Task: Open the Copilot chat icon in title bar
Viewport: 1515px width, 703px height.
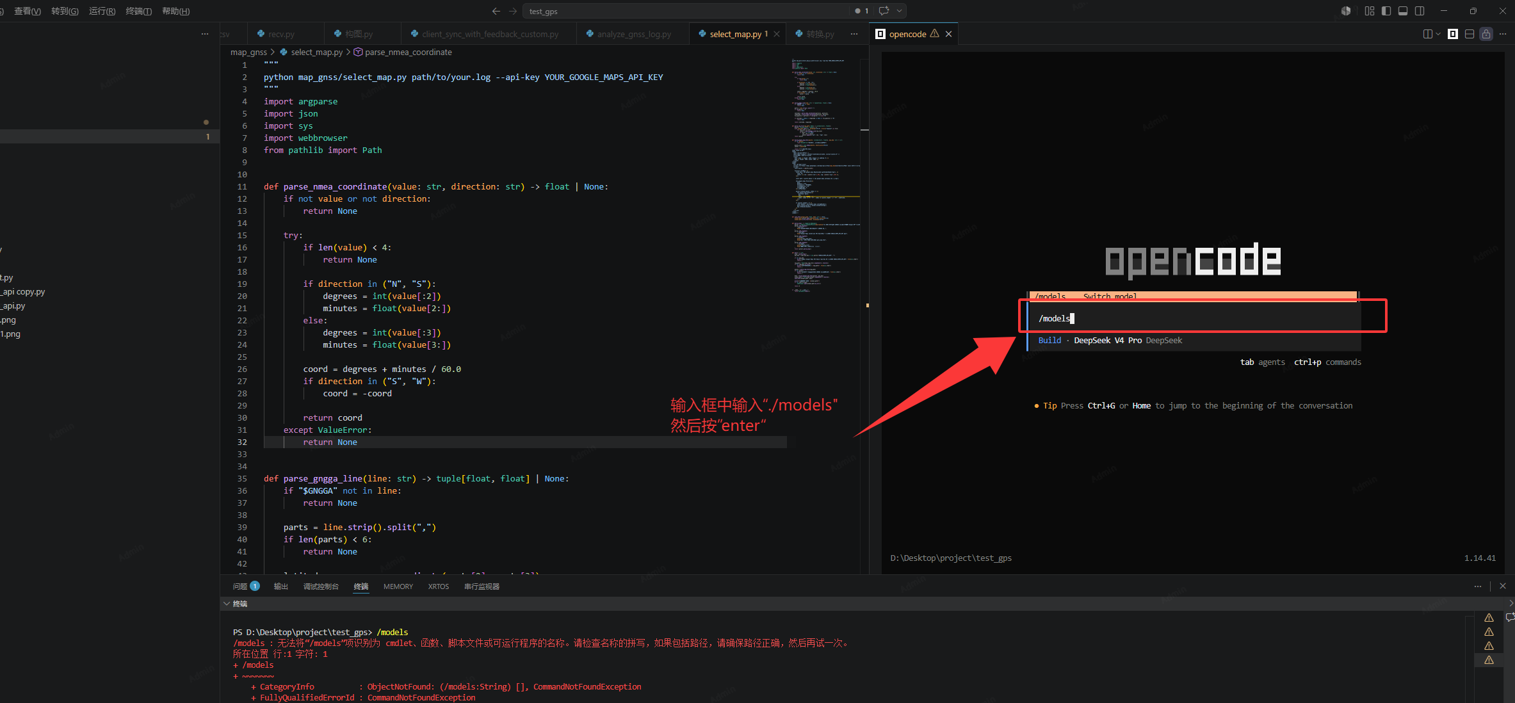Action: 884,11
